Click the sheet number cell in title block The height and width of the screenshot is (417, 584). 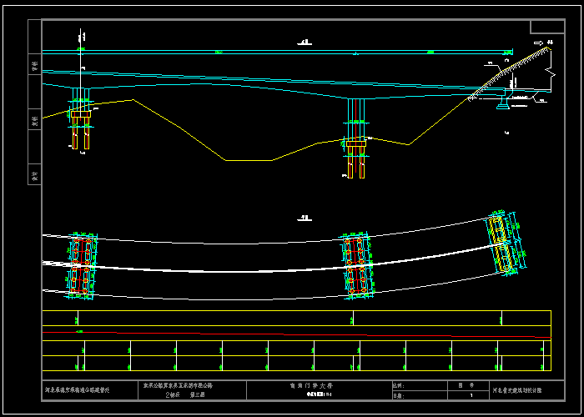(x=471, y=395)
